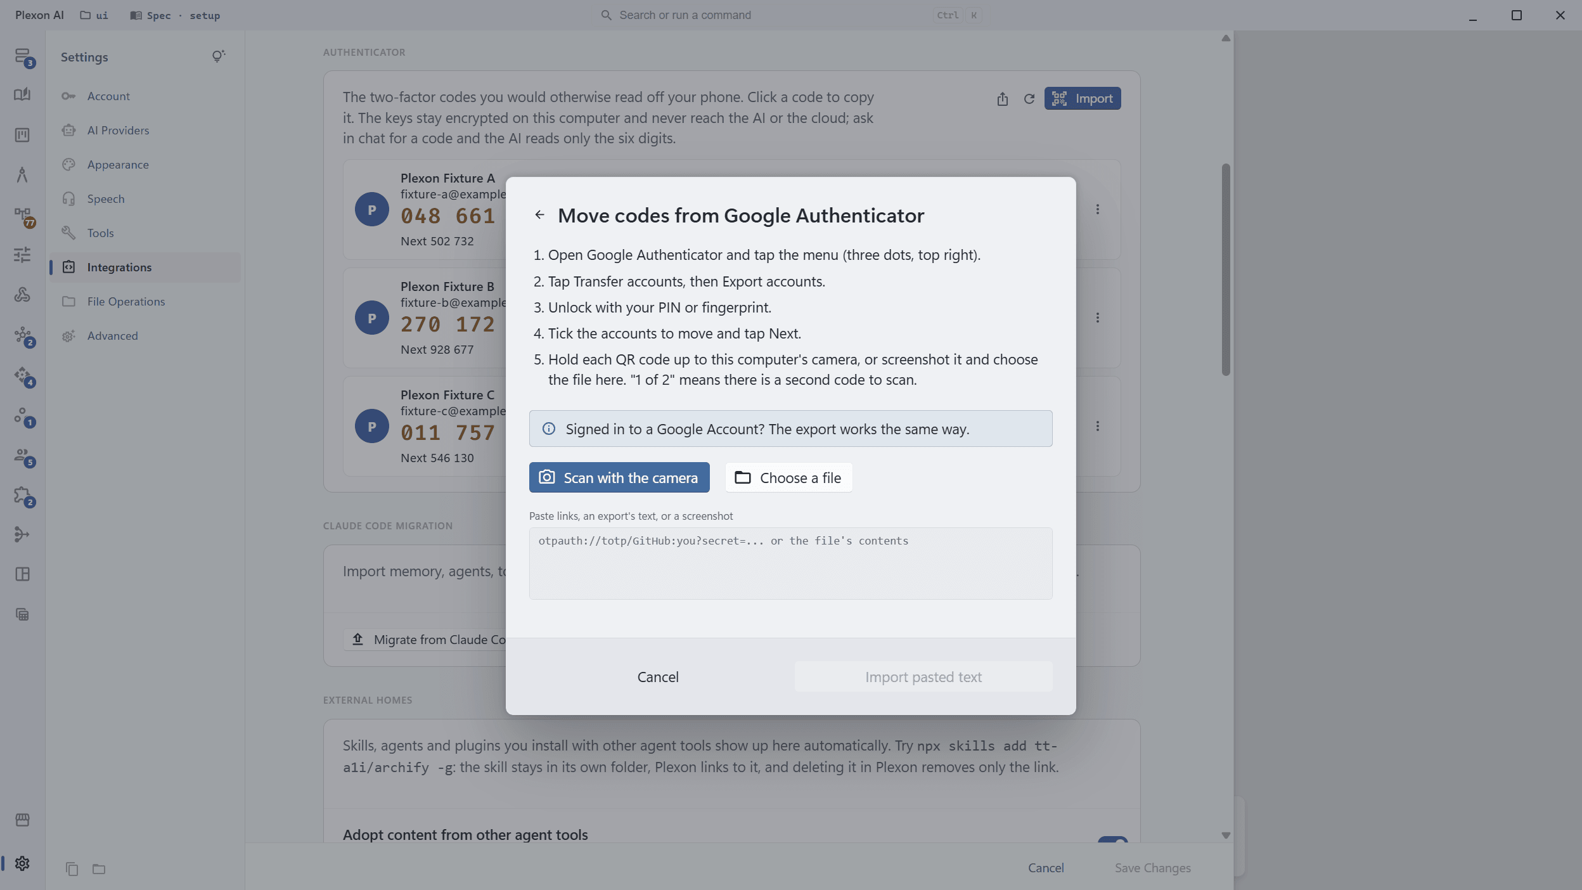Image resolution: width=1582 pixels, height=890 pixels.
Task: Cancel the Move codes dialog
Action: (658, 676)
